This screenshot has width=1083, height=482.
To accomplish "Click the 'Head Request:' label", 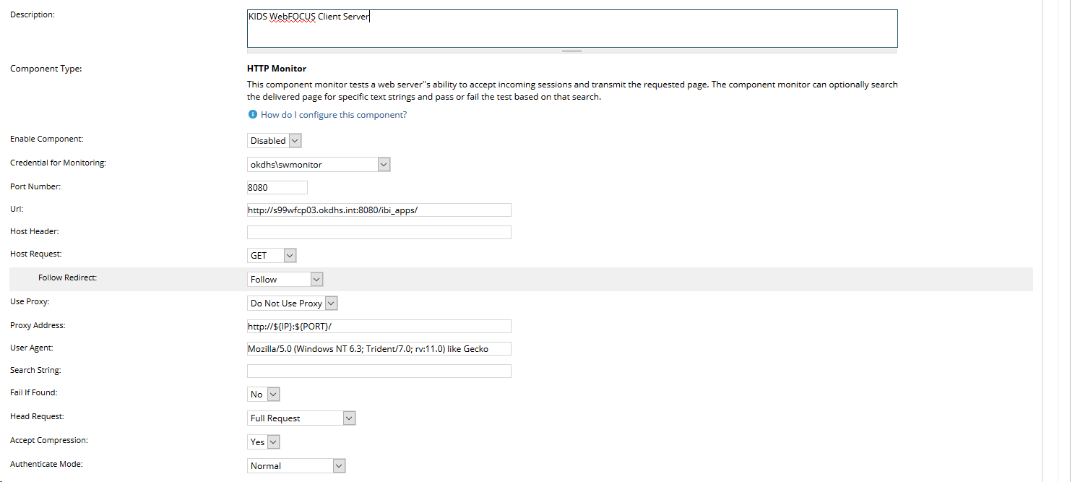I will point(37,416).
